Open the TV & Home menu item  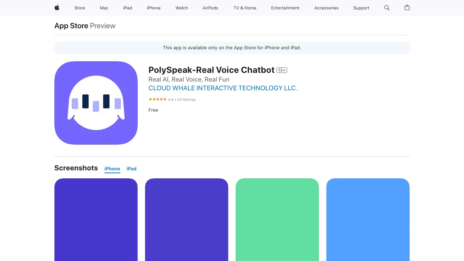pyautogui.click(x=245, y=8)
